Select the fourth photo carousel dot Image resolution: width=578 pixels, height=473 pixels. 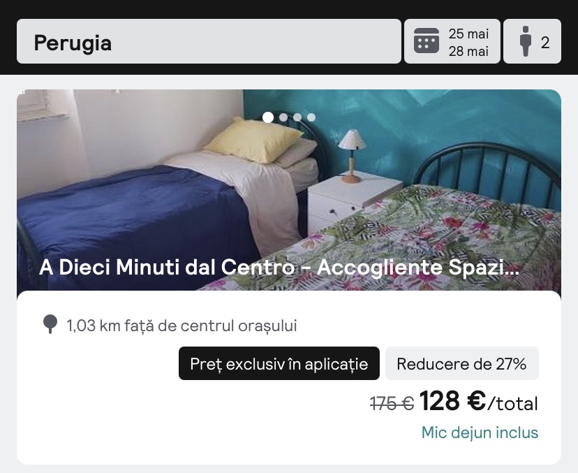[x=311, y=117]
